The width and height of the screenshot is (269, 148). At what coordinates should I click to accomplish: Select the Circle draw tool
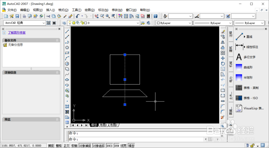pyautogui.click(x=67, y=64)
